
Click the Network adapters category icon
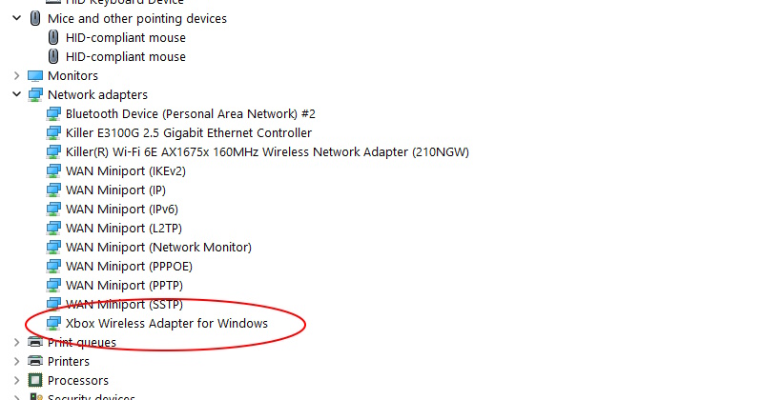click(35, 95)
